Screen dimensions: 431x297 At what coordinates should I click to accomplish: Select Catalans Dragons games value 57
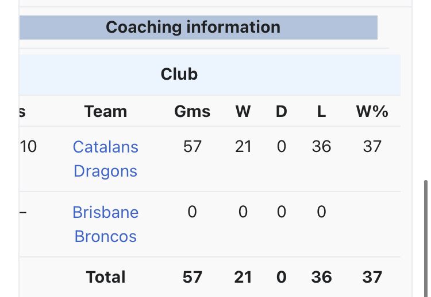pyautogui.click(x=193, y=146)
